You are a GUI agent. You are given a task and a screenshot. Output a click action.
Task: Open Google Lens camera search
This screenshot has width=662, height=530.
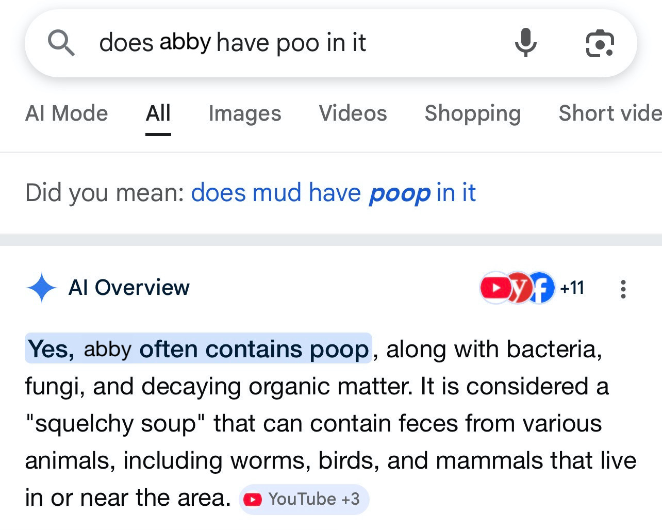[x=600, y=44]
